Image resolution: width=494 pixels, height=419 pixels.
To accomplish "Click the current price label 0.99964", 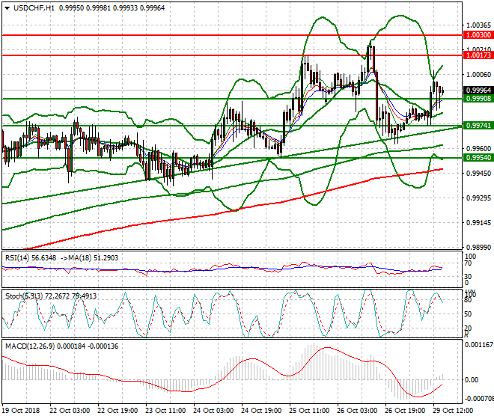I will (x=478, y=90).
